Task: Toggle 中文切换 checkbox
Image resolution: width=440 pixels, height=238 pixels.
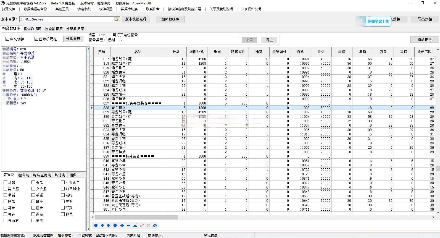Action: tap(7, 39)
